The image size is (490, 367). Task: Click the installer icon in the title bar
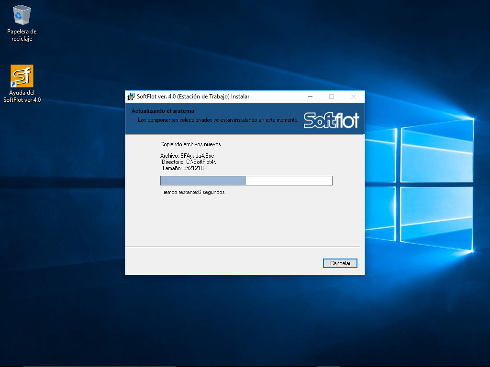[x=131, y=97]
